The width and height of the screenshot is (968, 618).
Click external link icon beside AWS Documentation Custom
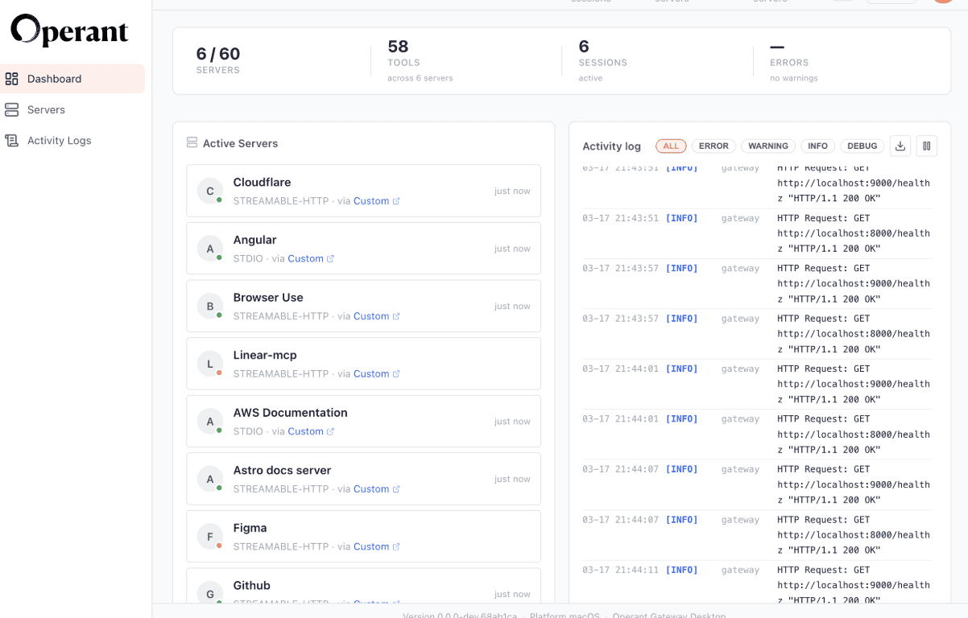click(330, 431)
